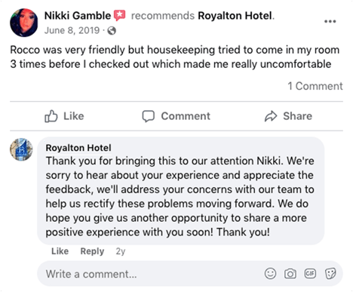Open the emoji picker smiley icon

click(x=270, y=273)
